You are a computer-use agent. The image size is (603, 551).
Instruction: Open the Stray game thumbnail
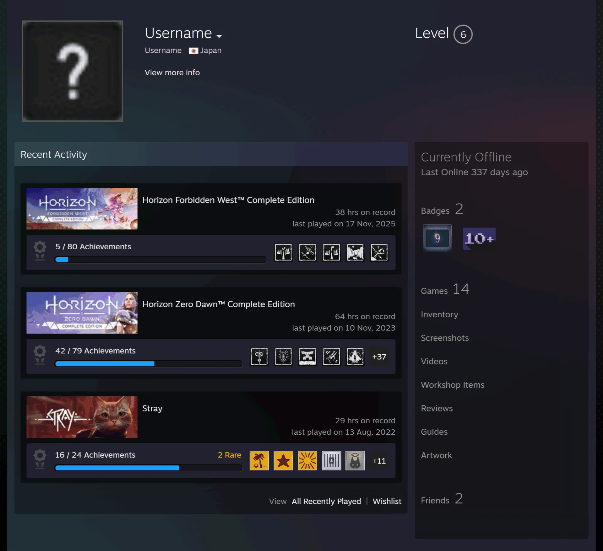[82, 417]
